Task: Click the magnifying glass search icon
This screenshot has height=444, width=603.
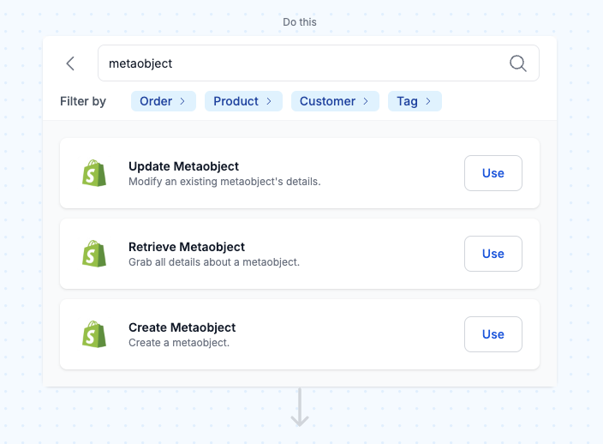Action: coord(518,63)
